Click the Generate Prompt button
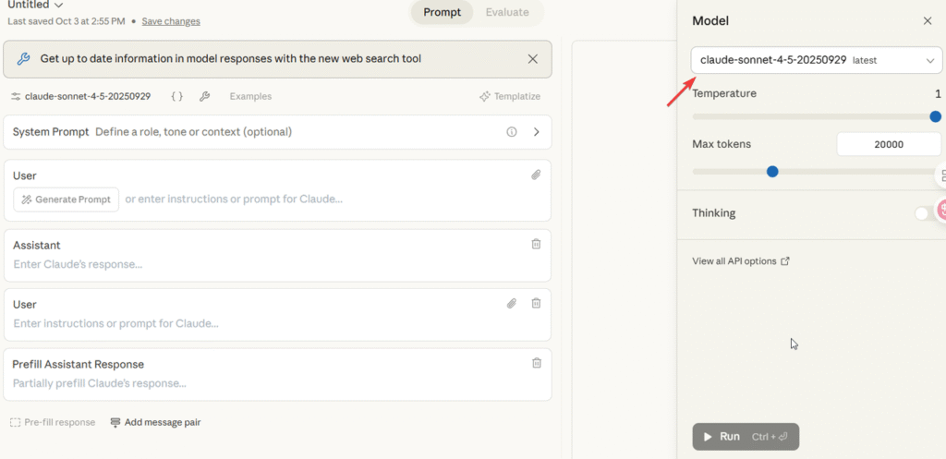This screenshot has width=946, height=459. [66, 199]
